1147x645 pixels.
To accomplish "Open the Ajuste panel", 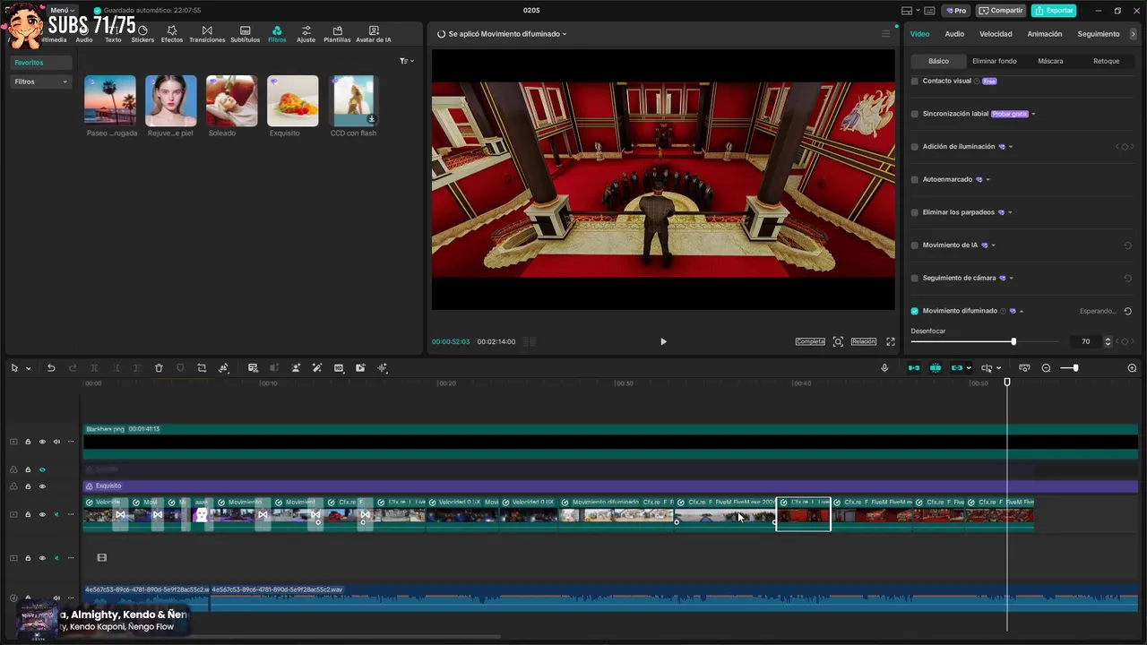I will coord(306,34).
